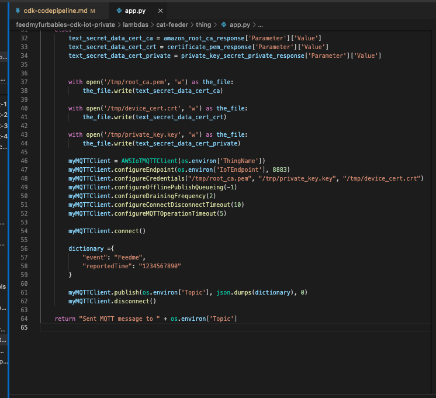
Task: Click configureDrainingFrequency method call
Action: (x=160, y=196)
